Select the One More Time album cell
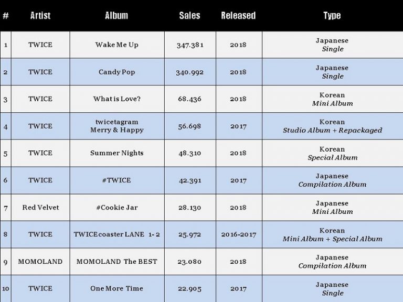This screenshot has width=403, height=302. (117, 289)
